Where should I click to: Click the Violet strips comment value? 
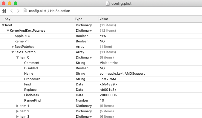[109, 63]
